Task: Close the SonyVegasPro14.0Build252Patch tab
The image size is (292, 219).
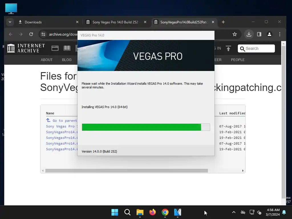Action: (213, 22)
